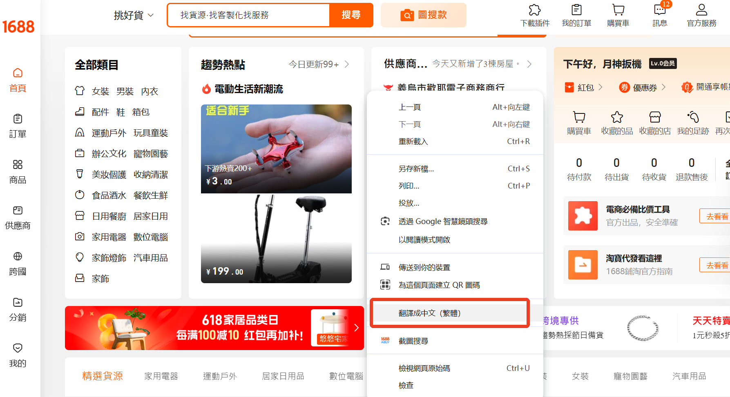Open the drone product thumbnail ¥3.00
Image resolution: width=730 pixels, height=397 pixels.
276,149
